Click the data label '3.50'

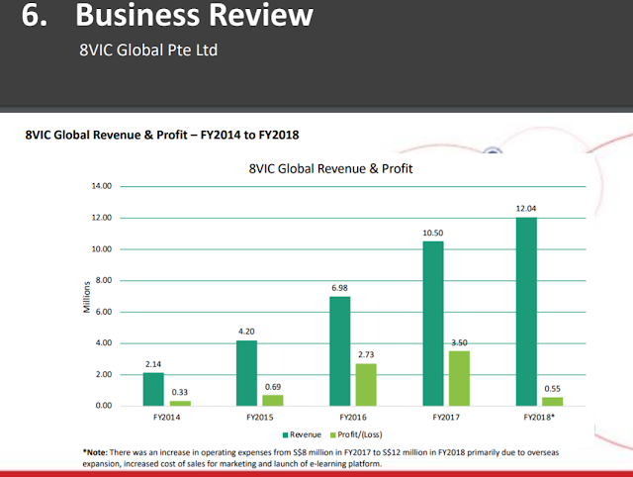pos(459,343)
